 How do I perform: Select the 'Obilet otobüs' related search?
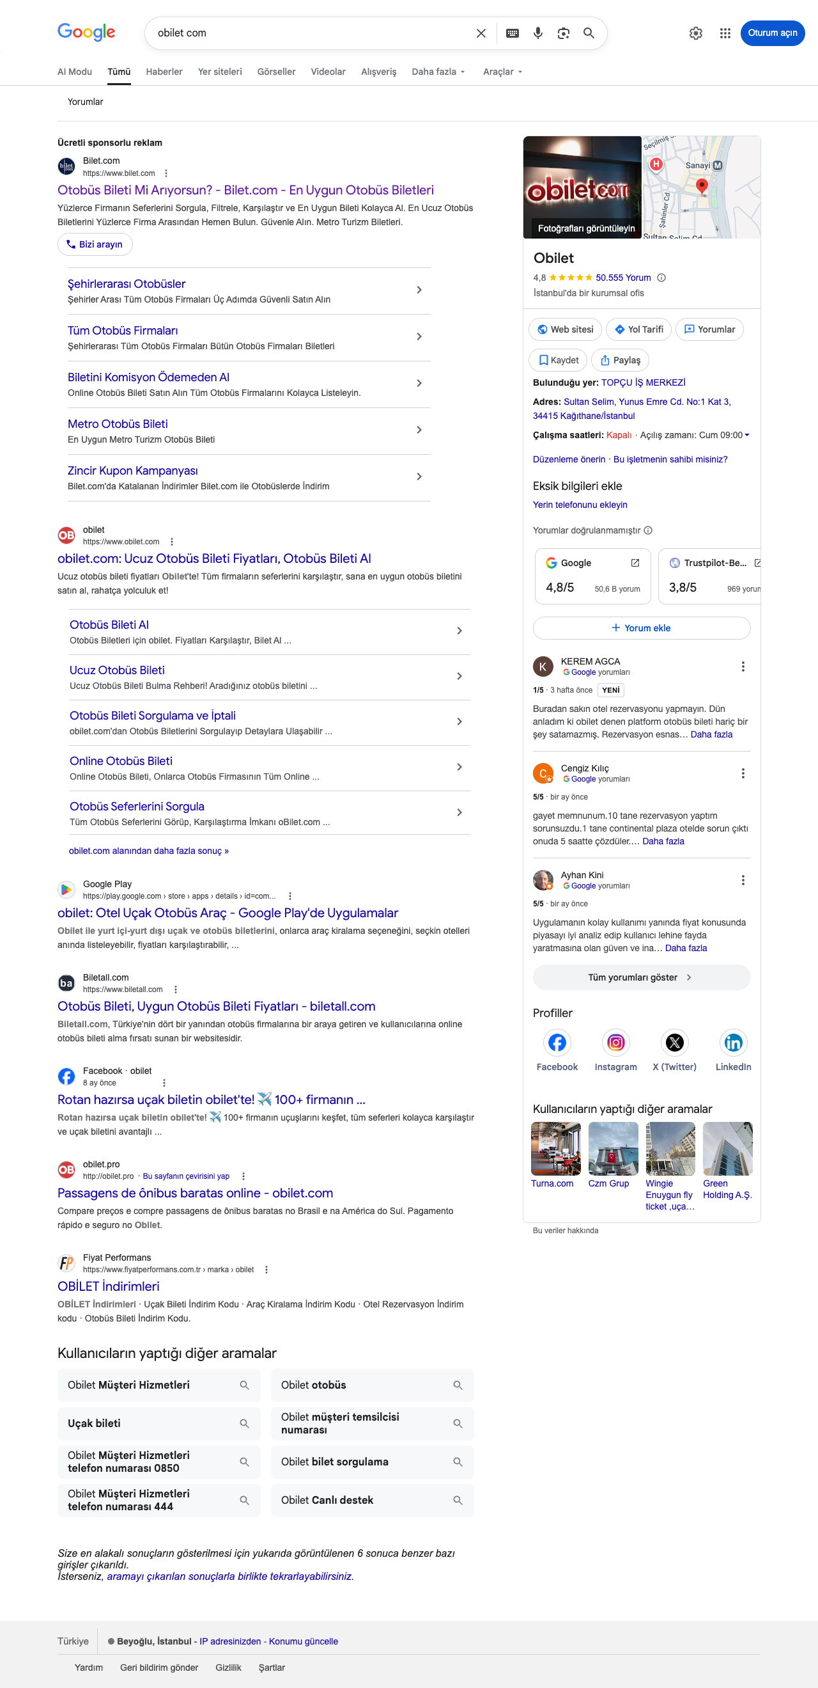click(372, 1385)
